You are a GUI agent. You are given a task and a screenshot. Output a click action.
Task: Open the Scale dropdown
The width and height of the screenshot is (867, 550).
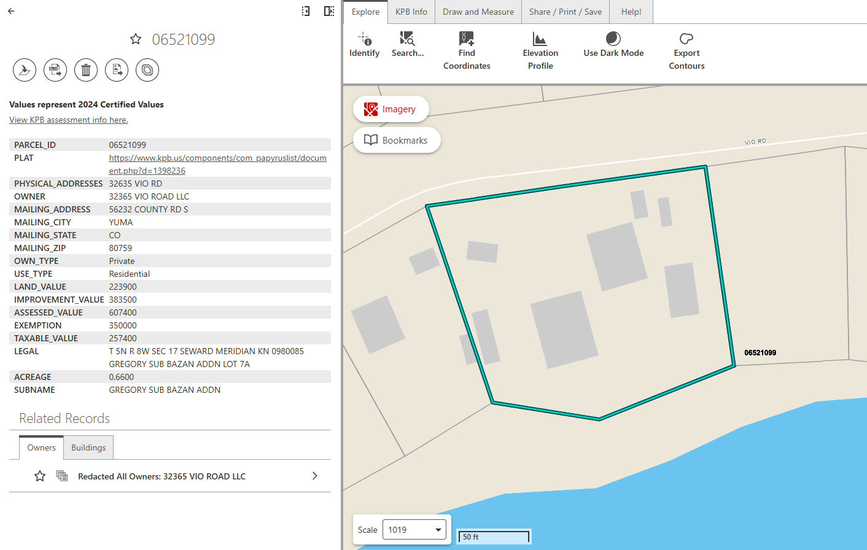pos(414,530)
